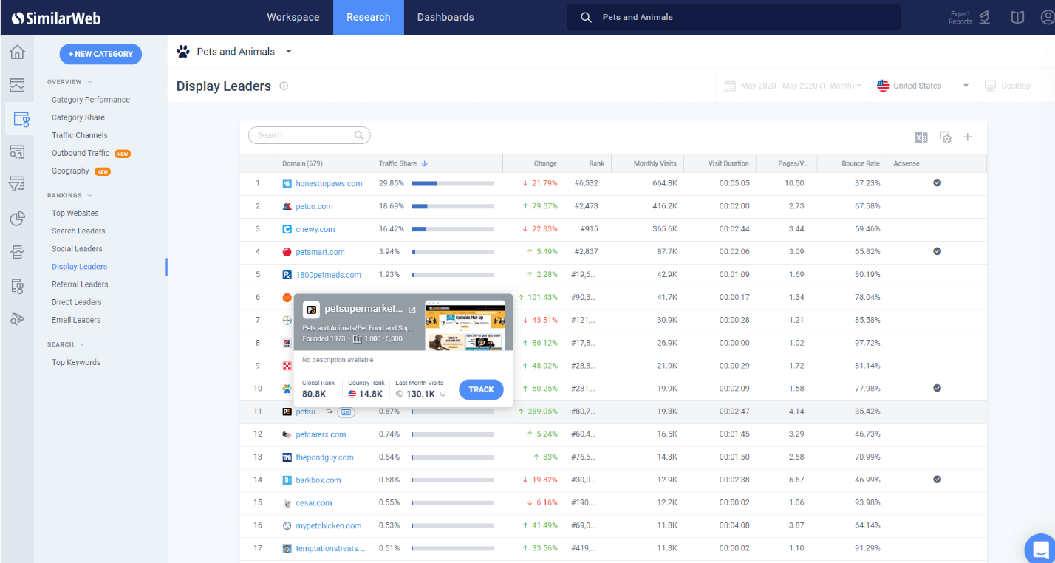Screen dimensions: 1055x563
Task: Open the funnel-shaped sidebar icon
Action: 17,184
